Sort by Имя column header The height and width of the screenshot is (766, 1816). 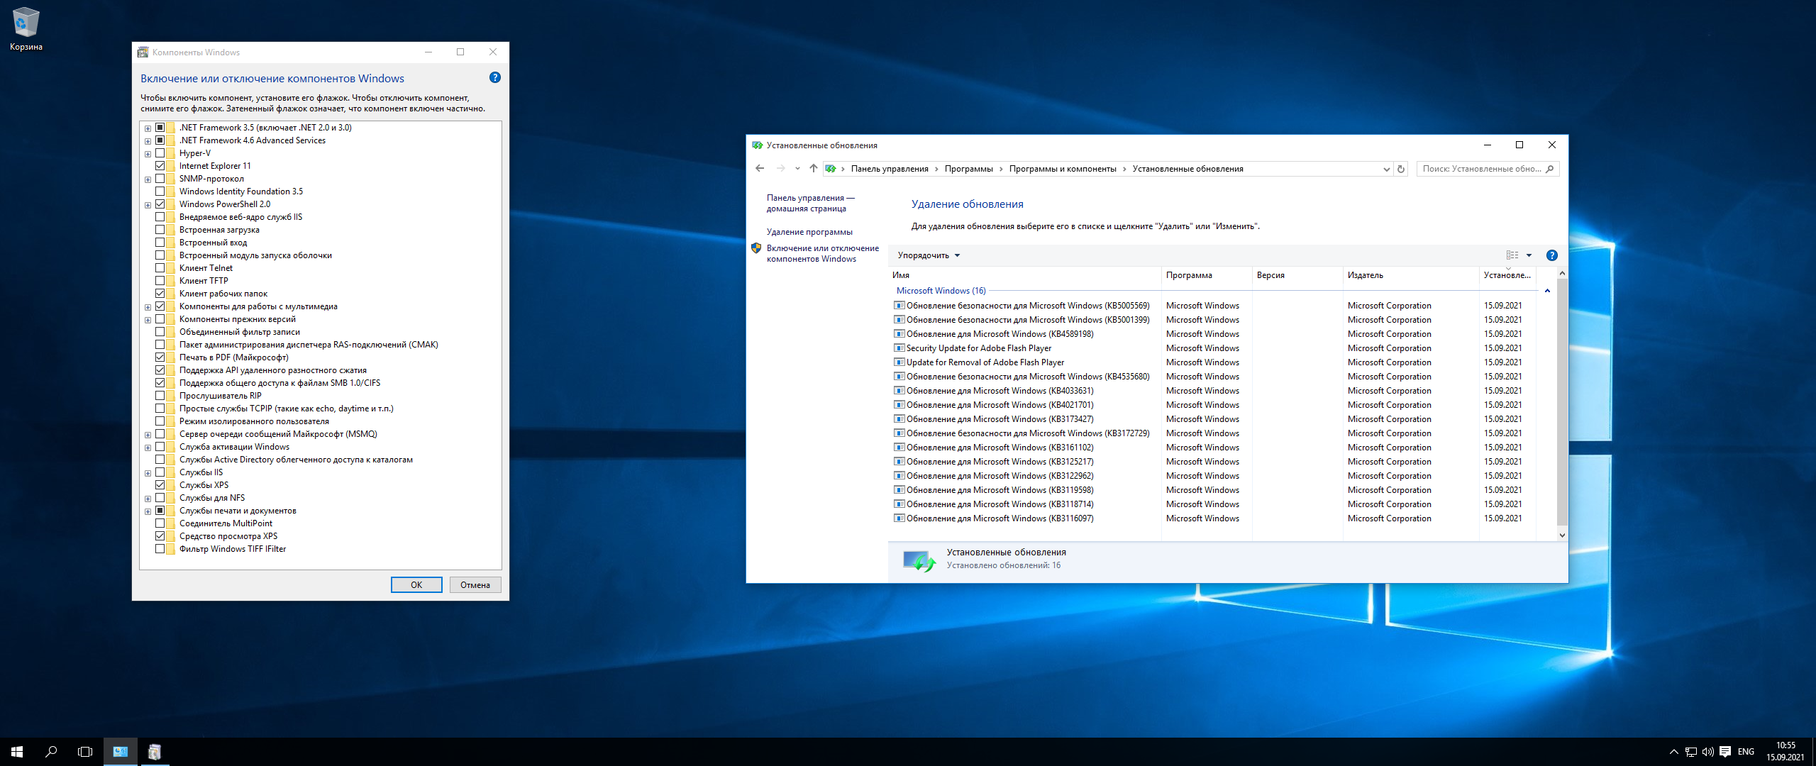(1026, 275)
